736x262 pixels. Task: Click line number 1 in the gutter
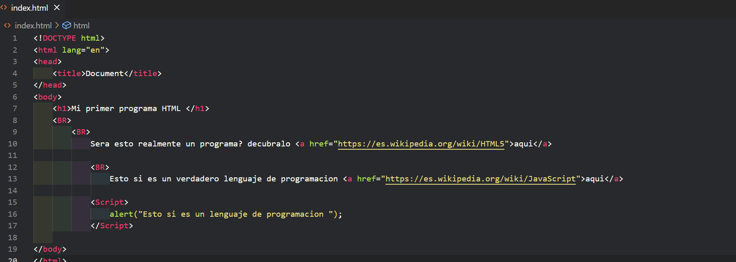[15, 38]
